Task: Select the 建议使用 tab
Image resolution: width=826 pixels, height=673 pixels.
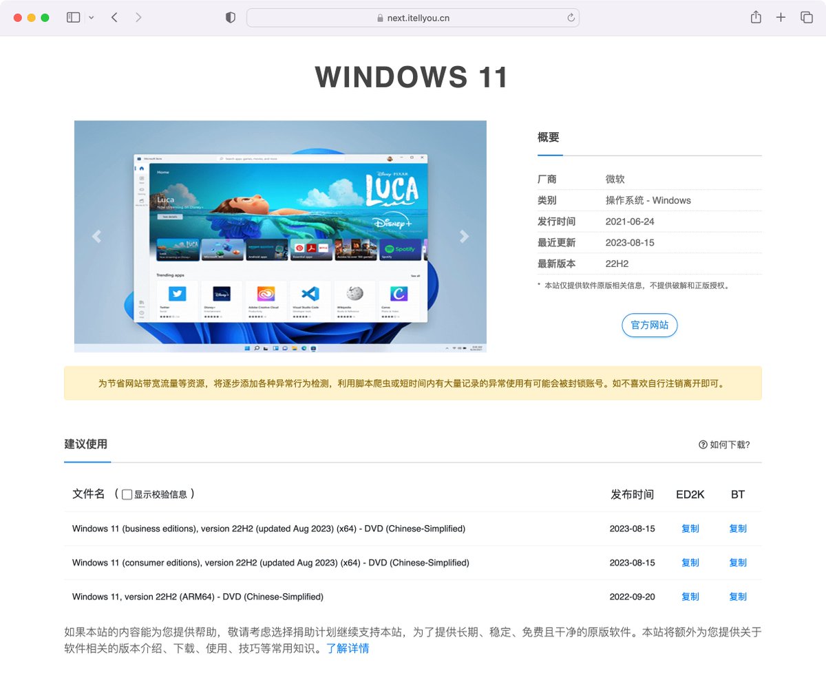Action: 86,444
